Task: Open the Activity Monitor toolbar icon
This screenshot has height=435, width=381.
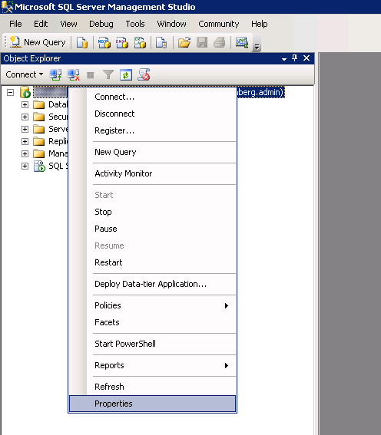Action: click(x=242, y=42)
